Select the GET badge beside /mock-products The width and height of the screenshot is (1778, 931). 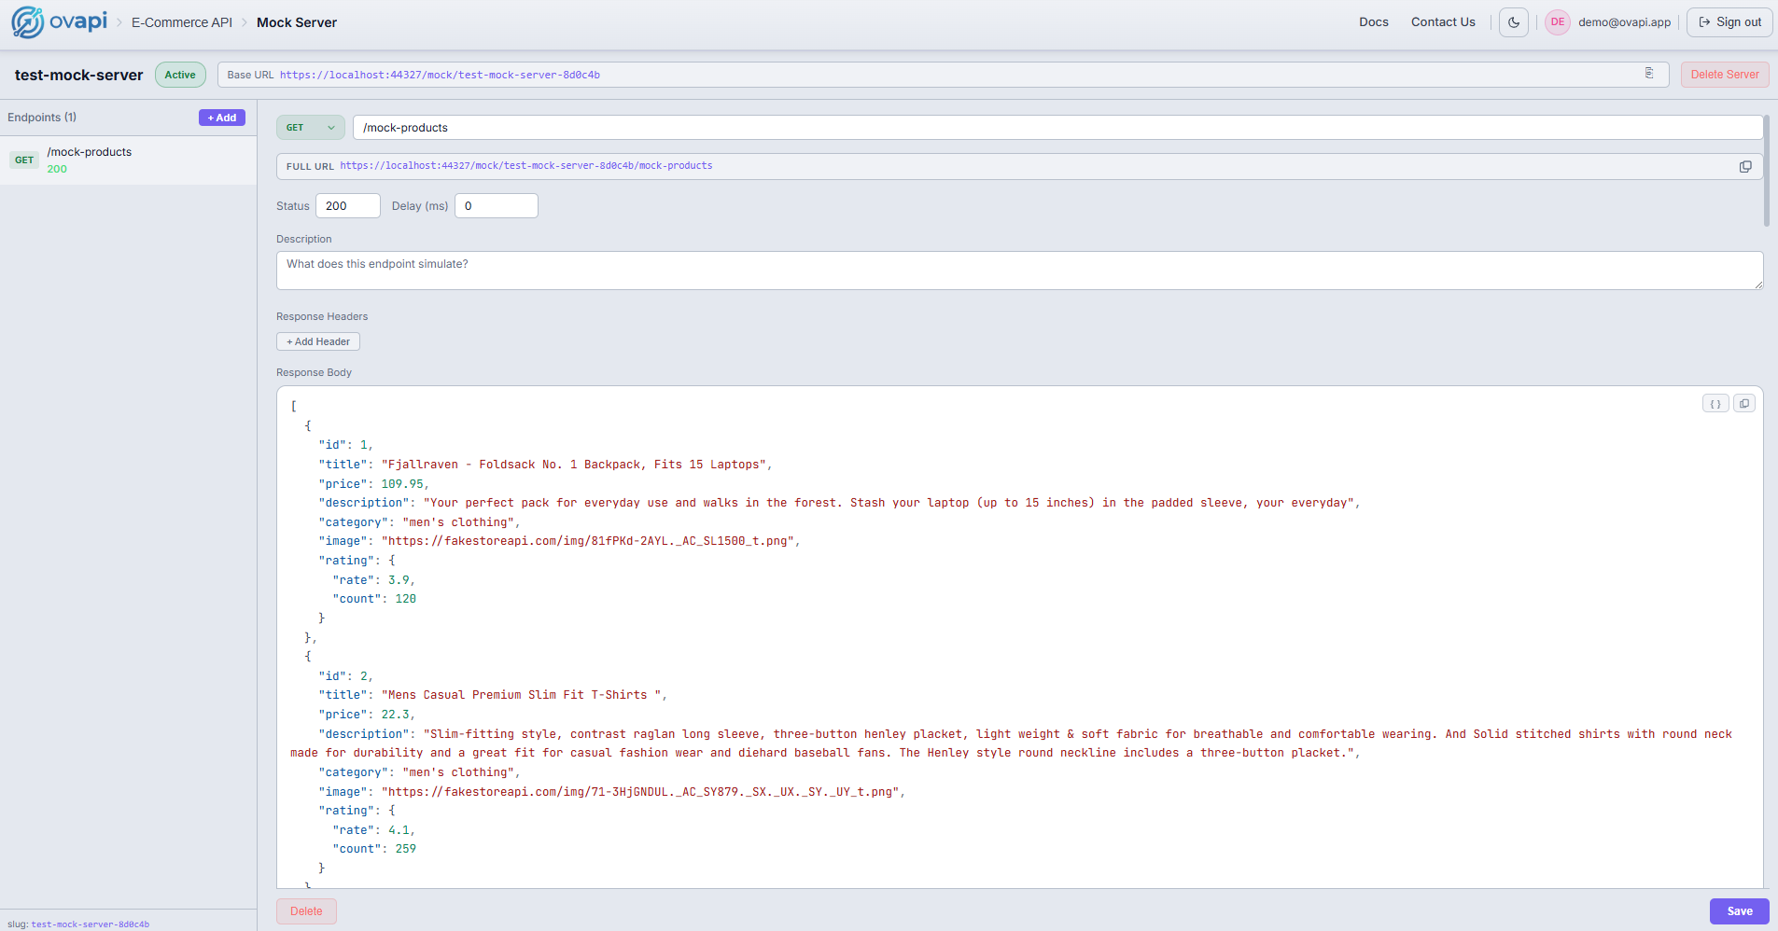click(23, 160)
